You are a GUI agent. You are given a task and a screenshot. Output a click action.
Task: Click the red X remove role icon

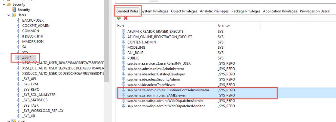[126, 18]
